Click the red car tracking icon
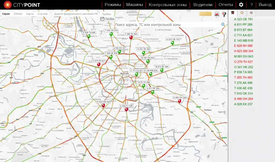275x162 pixels. 217,14
